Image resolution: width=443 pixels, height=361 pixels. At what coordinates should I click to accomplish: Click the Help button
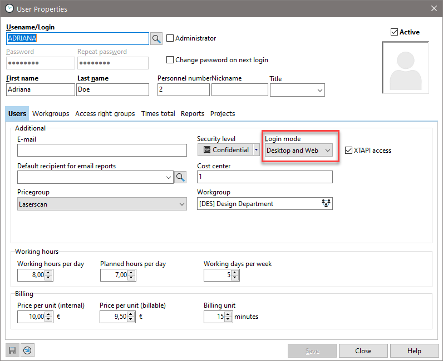click(414, 350)
